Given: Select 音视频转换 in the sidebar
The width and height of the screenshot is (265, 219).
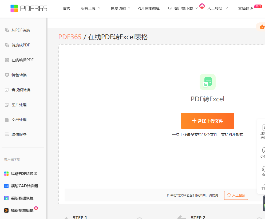Looking at the screenshot, I should (21, 90).
